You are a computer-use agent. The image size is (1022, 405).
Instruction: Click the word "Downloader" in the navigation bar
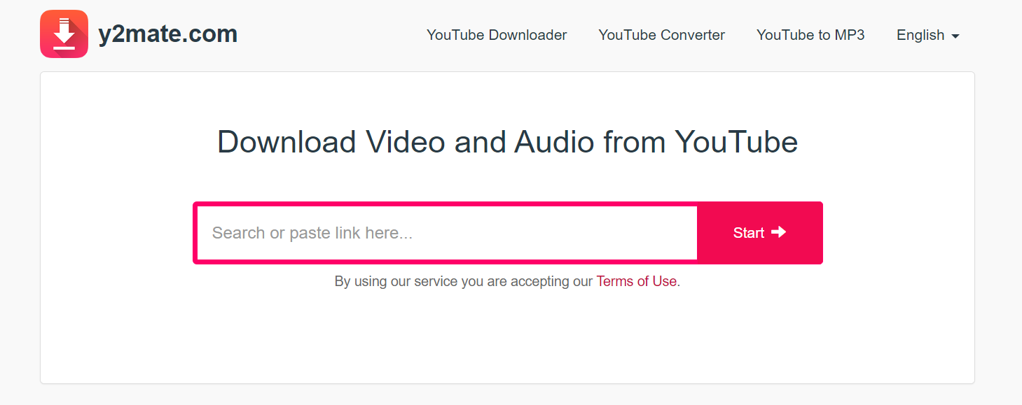coord(528,35)
